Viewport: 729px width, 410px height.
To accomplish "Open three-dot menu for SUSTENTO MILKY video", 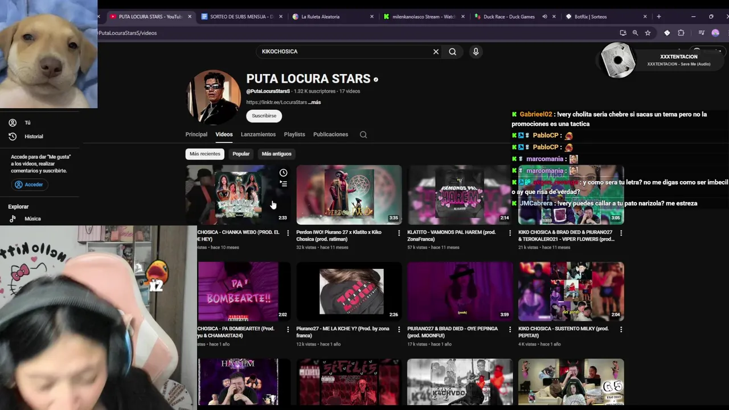I will coord(621,329).
